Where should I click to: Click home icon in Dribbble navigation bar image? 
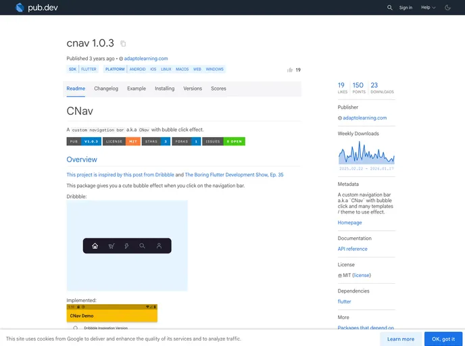(95, 246)
